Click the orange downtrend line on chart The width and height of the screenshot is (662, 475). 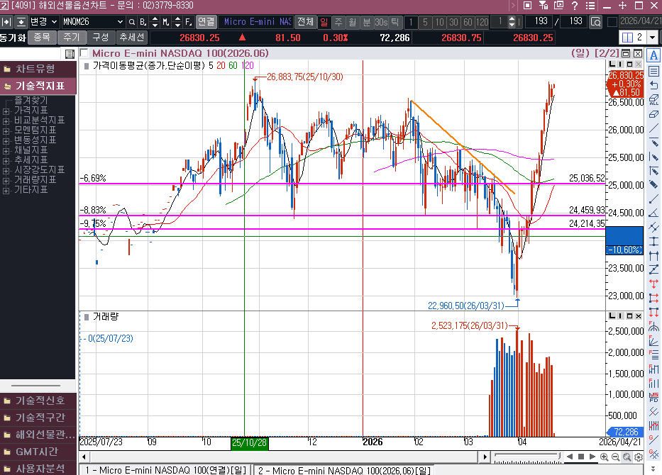tap(461, 145)
